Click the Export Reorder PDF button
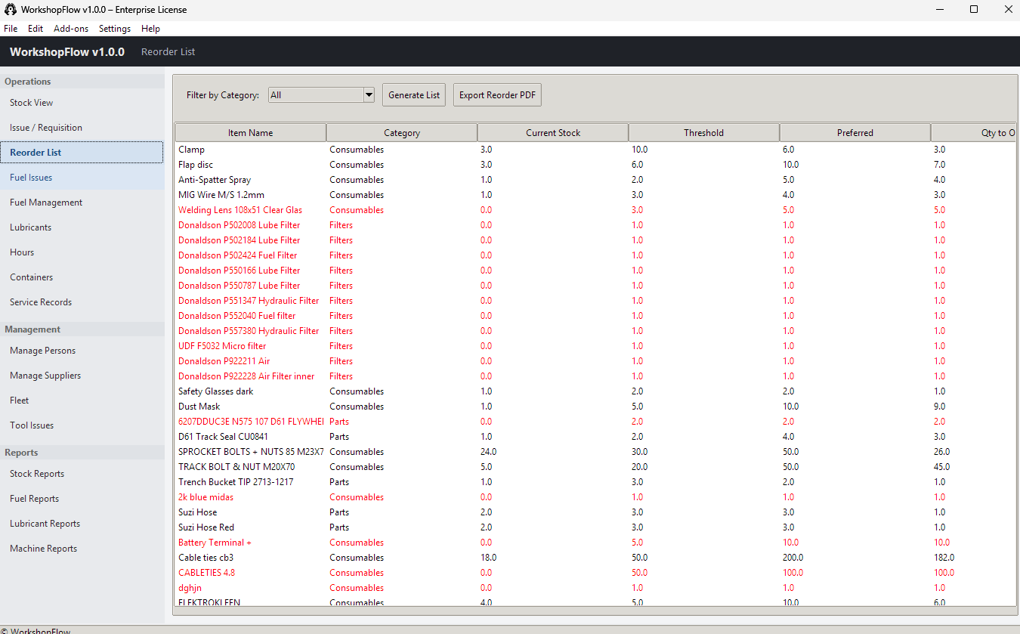The width and height of the screenshot is (1020, 634). click(496, 94)
